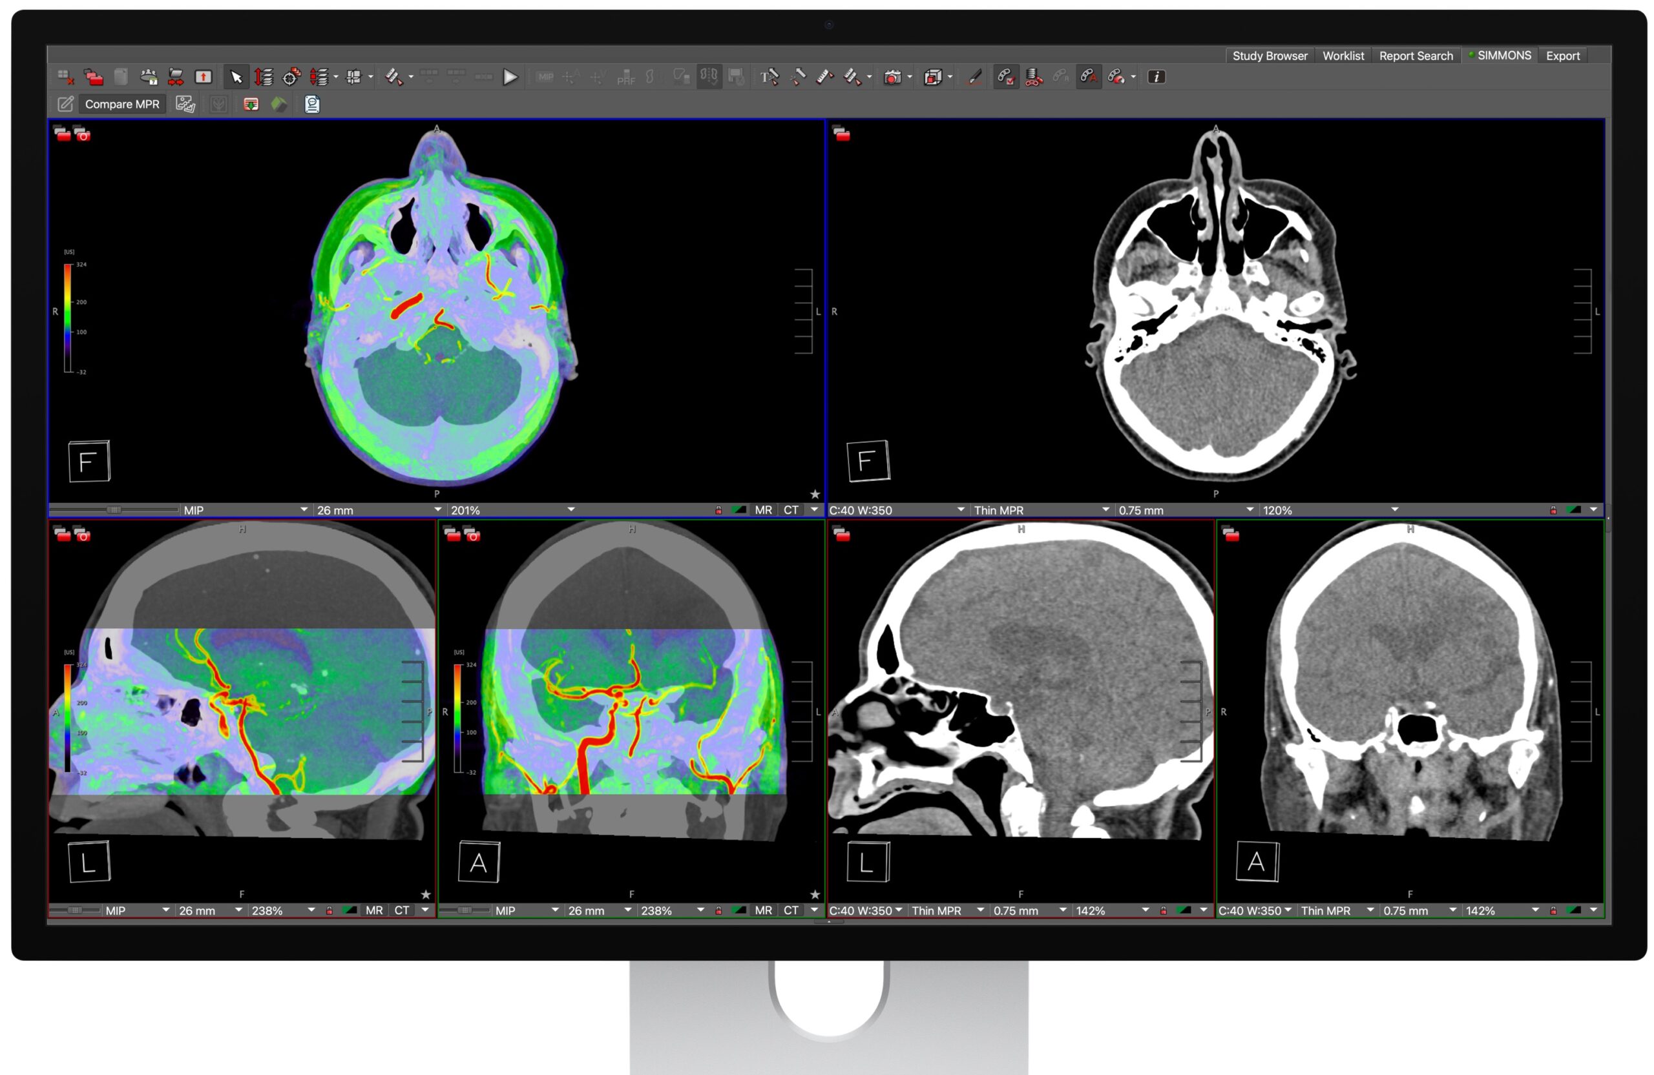Image resolution: width=1654 pixels, height=1075 pixels.
Task: Open the 201% zoom dropdown
Action: click(x=571, y=509)
